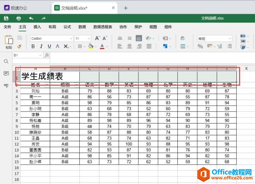
Task: Redo the last undone action
Action: [44, 18]
